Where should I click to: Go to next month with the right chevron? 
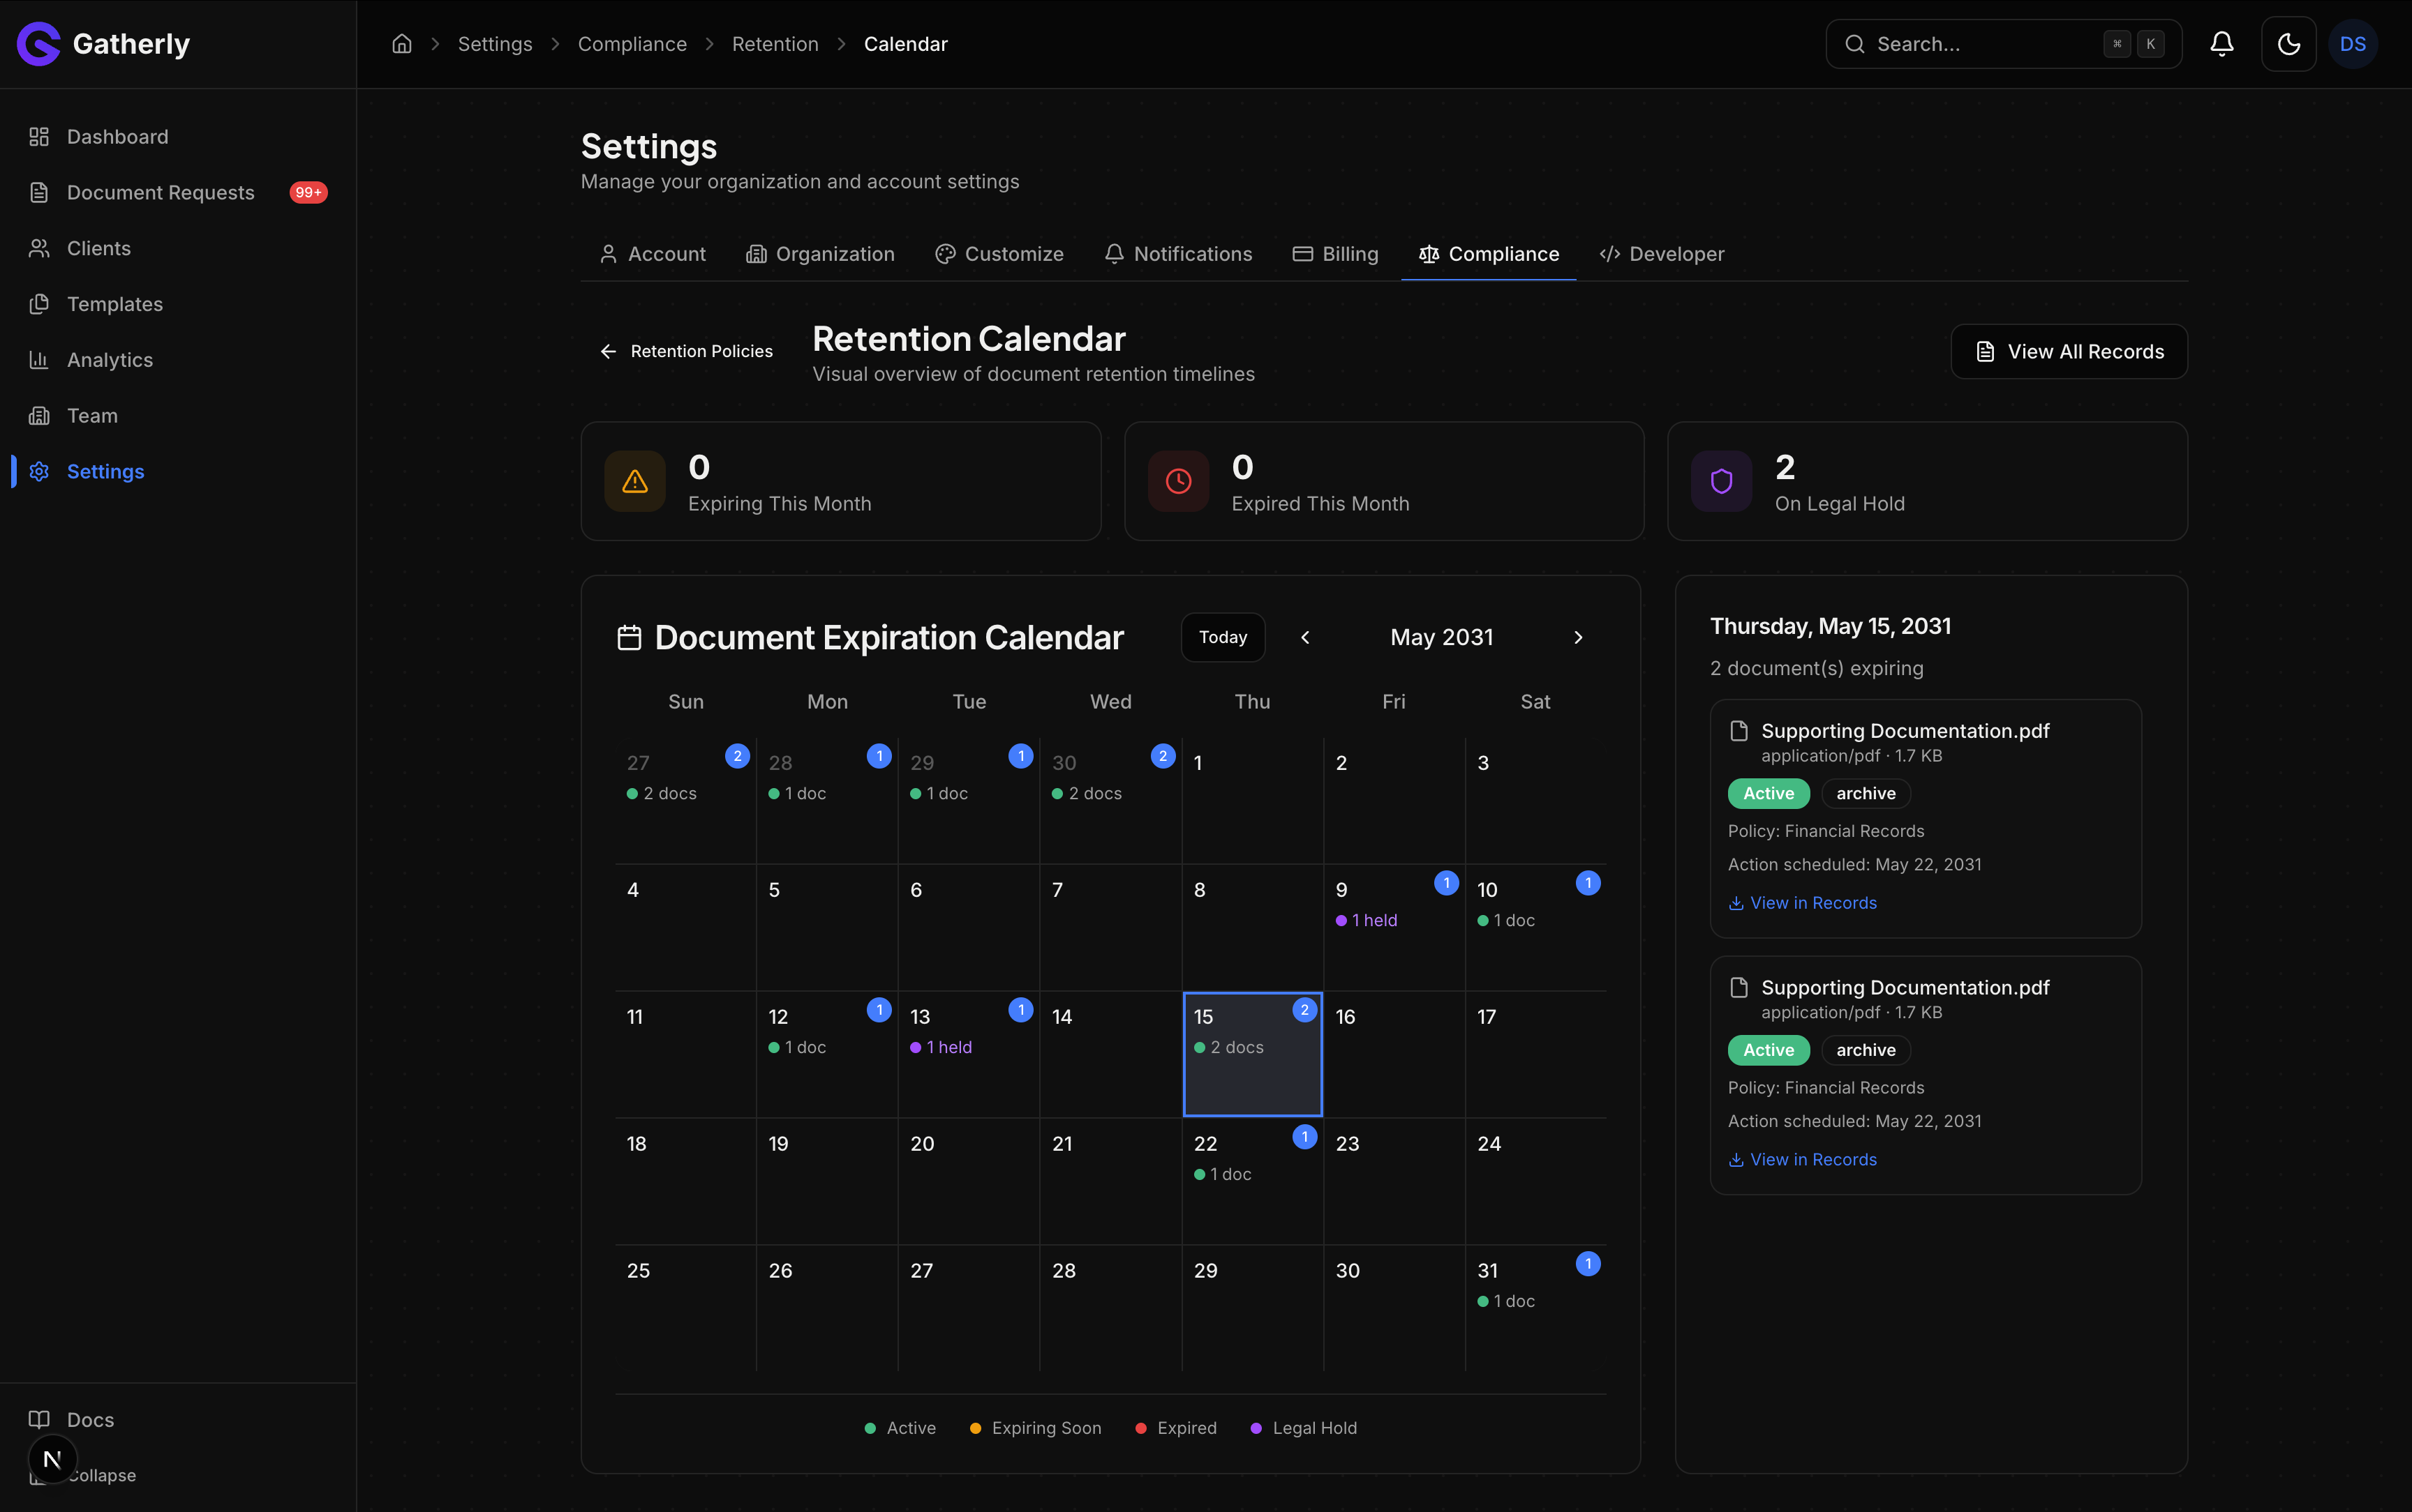pyautogui.click(x=1578, y=637)
